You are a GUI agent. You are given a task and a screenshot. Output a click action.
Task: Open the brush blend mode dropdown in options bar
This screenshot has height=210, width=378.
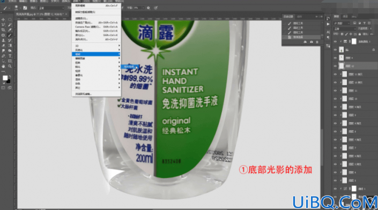pos(51,8)
